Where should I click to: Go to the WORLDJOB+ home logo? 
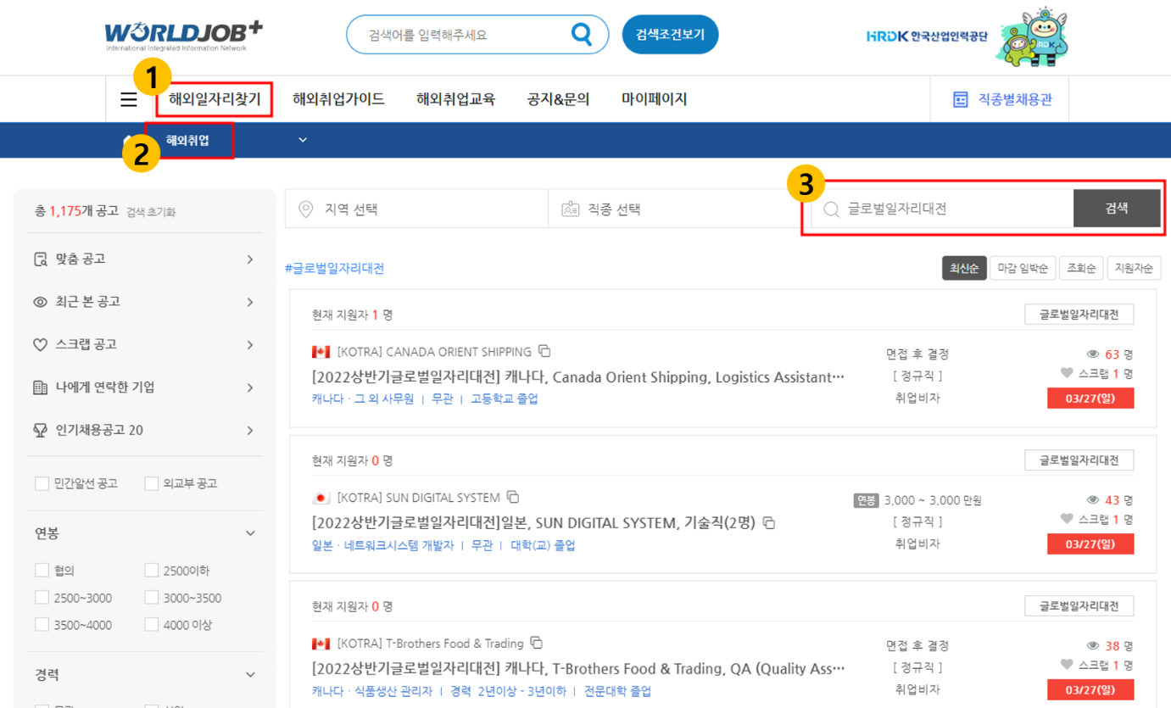point(183,36)
